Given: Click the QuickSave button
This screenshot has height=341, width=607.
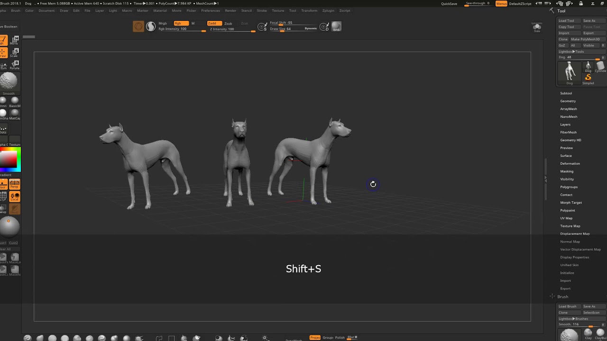Looking at the screenshot, I should pos(449,3).
